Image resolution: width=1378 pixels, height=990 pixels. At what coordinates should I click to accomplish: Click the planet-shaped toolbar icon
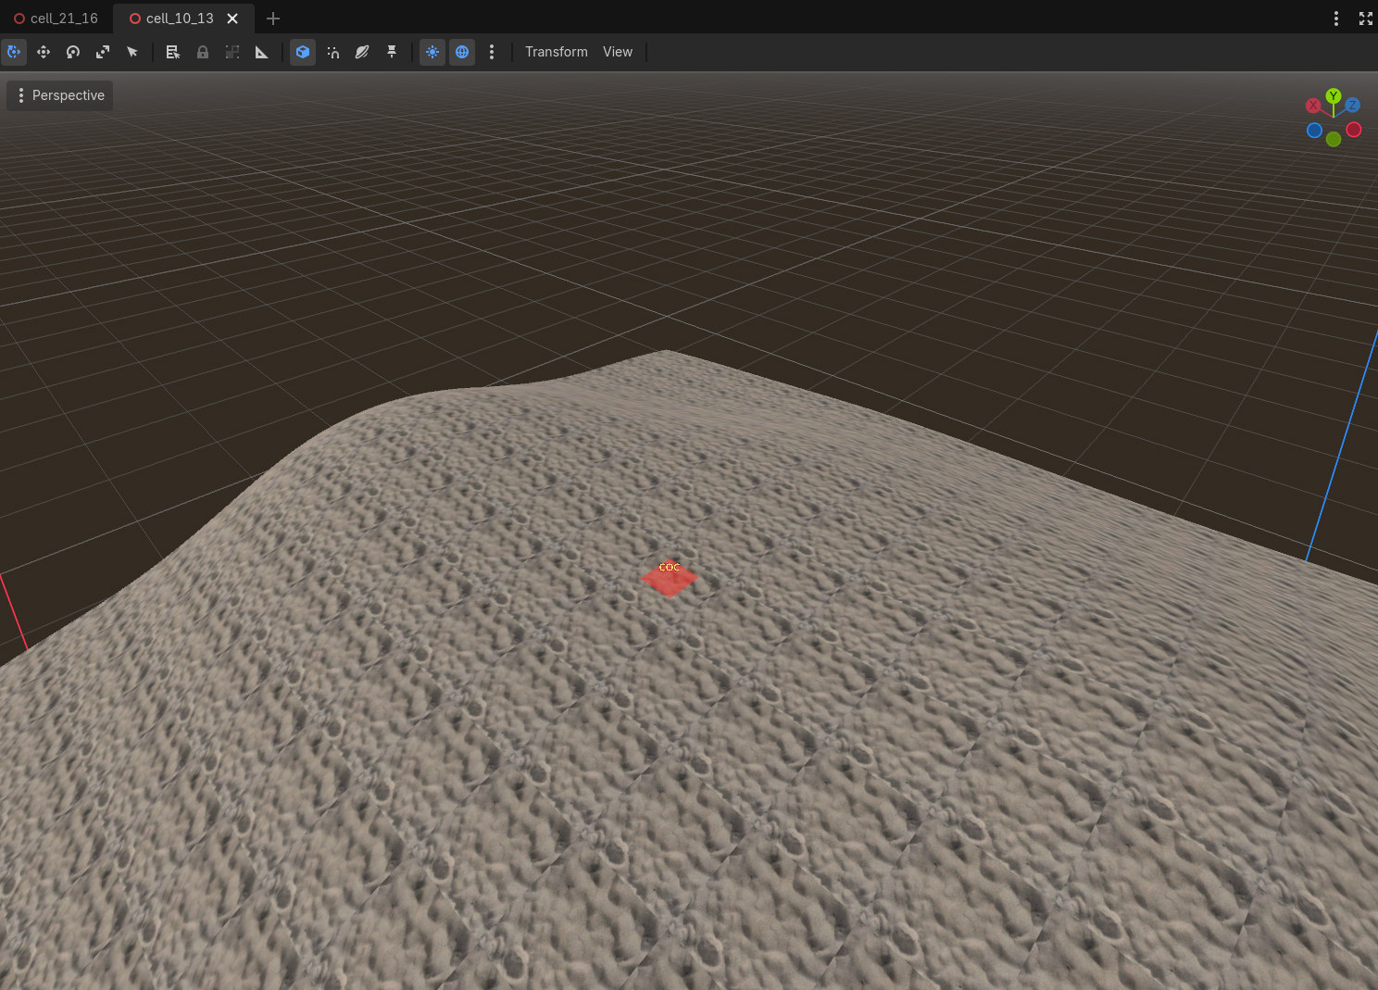tap(362, 52)
